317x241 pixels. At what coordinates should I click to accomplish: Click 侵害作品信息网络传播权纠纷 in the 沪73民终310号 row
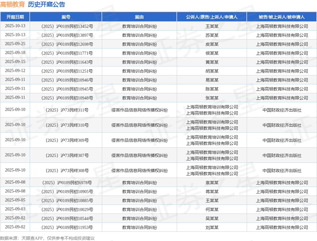(x=140, y=125)
